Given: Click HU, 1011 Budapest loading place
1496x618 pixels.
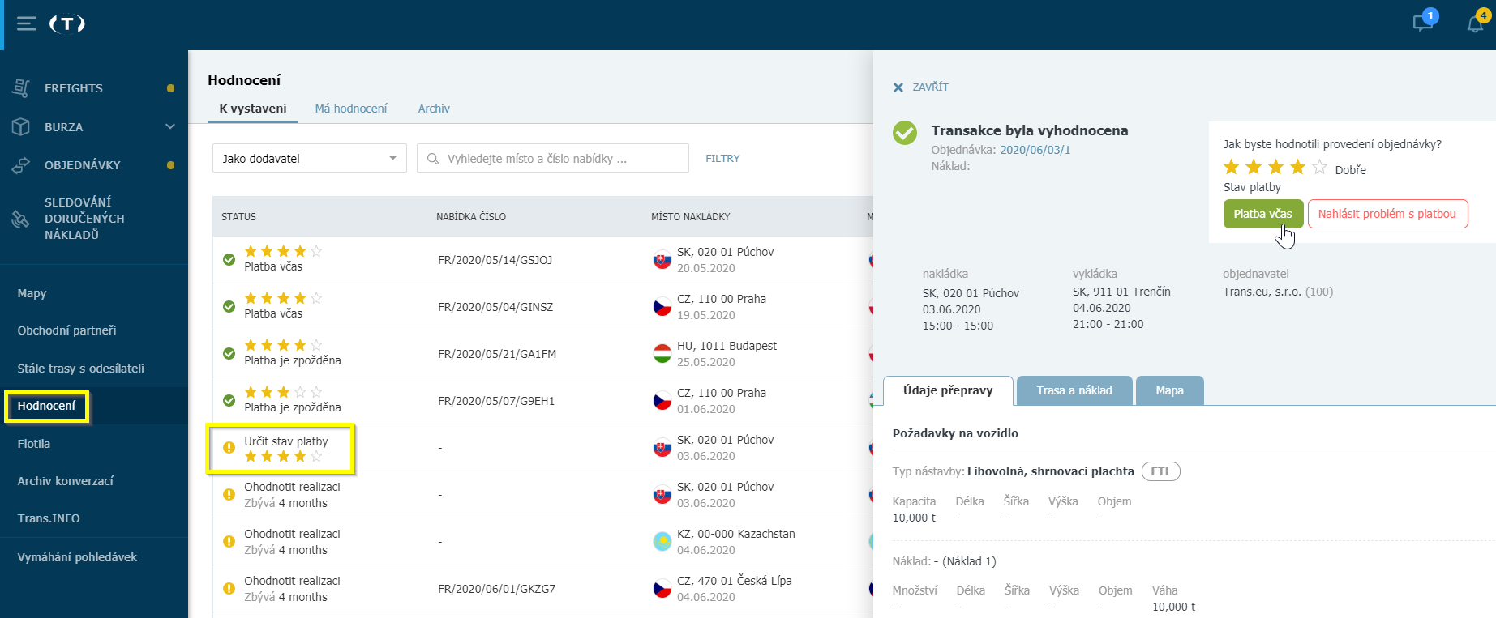Looking at the screenshot, I should tap(727, 346).
